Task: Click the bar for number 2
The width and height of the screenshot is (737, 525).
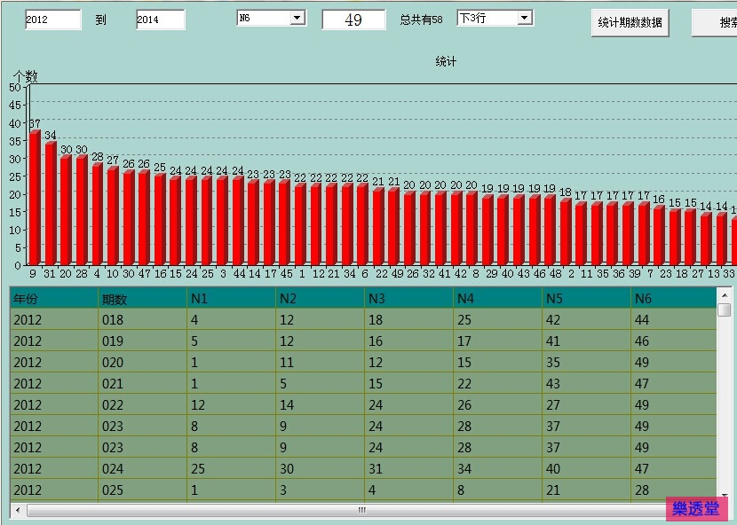Action: 566,231
